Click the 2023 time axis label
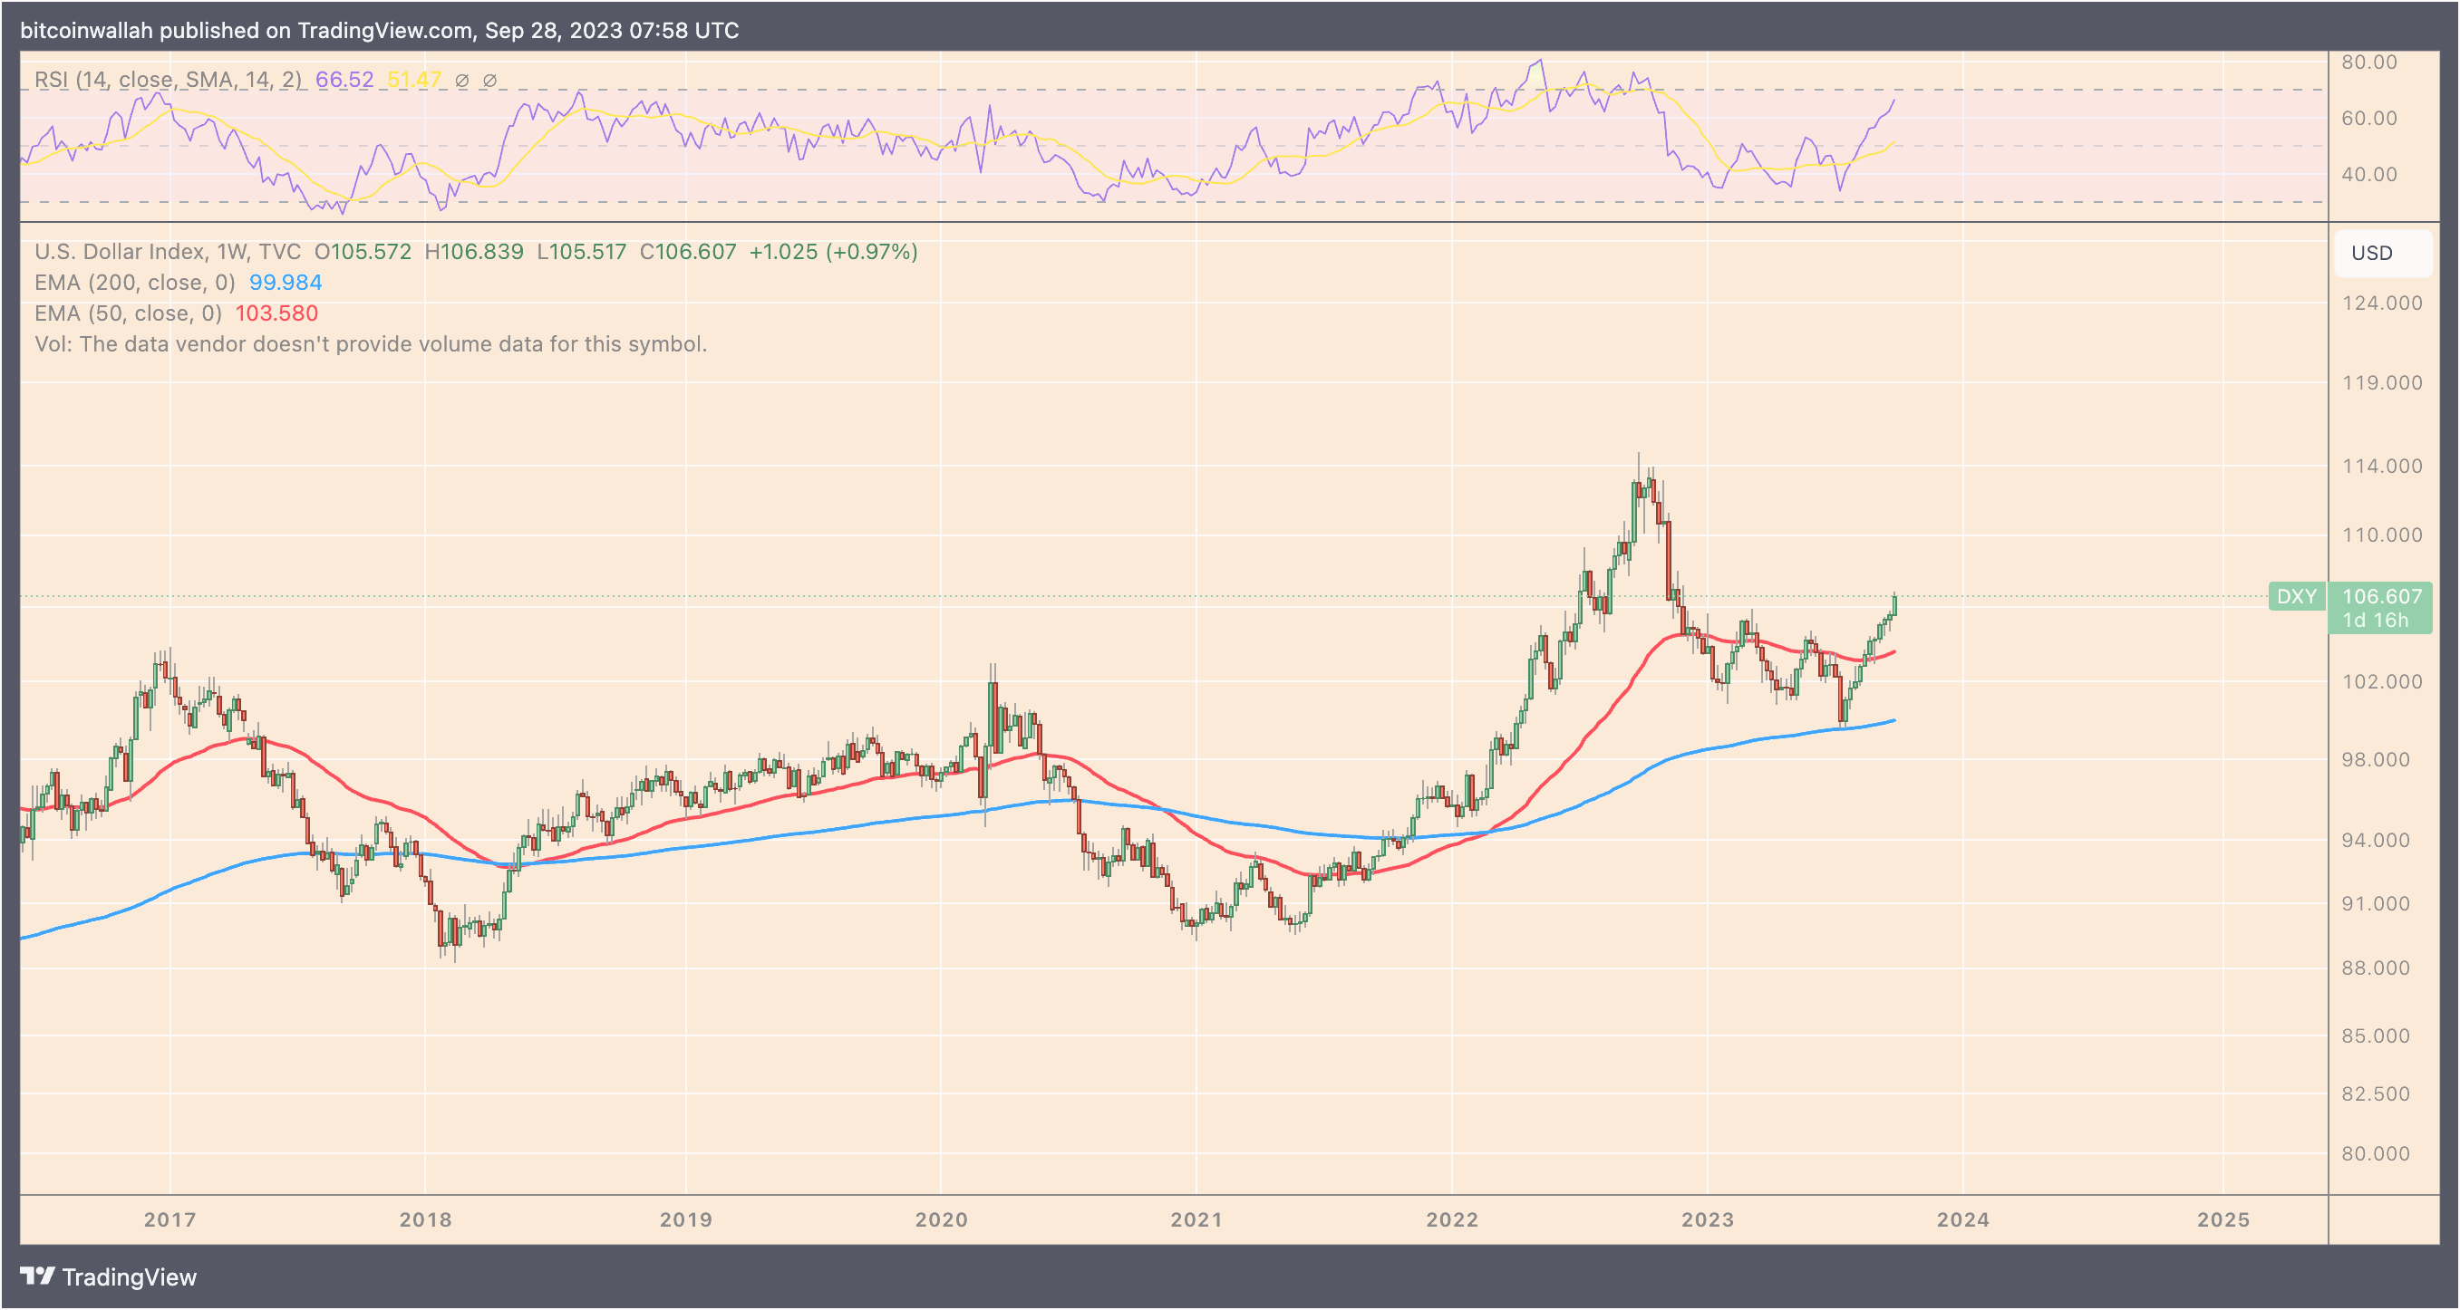The height and width of the screenshot is (1310, 2460). (x=1708, y=1219)
